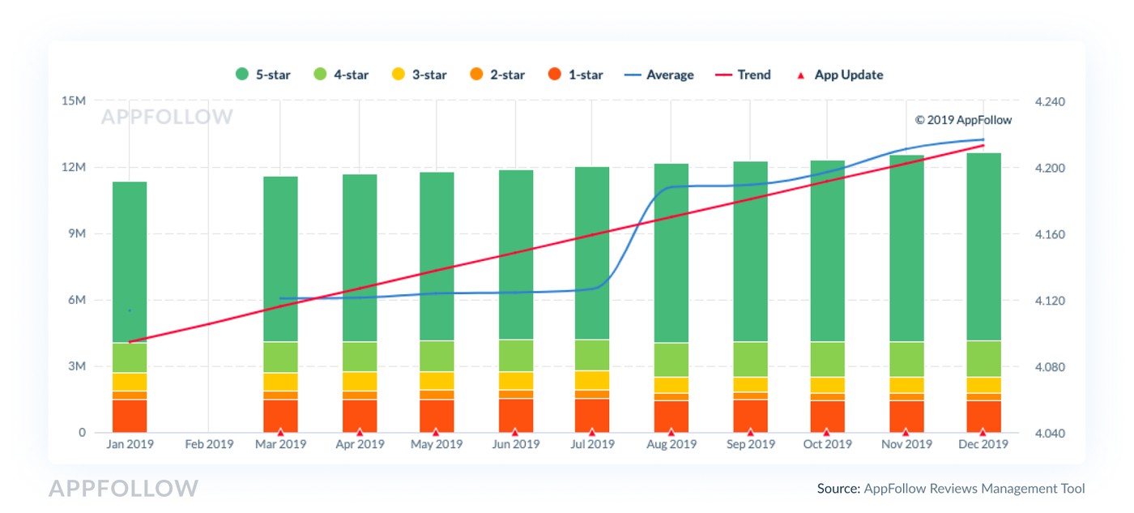Viewport: 1134px width, 513px height.
Task: Click the App Update triangle legend icon
Action: click(801, 75)
